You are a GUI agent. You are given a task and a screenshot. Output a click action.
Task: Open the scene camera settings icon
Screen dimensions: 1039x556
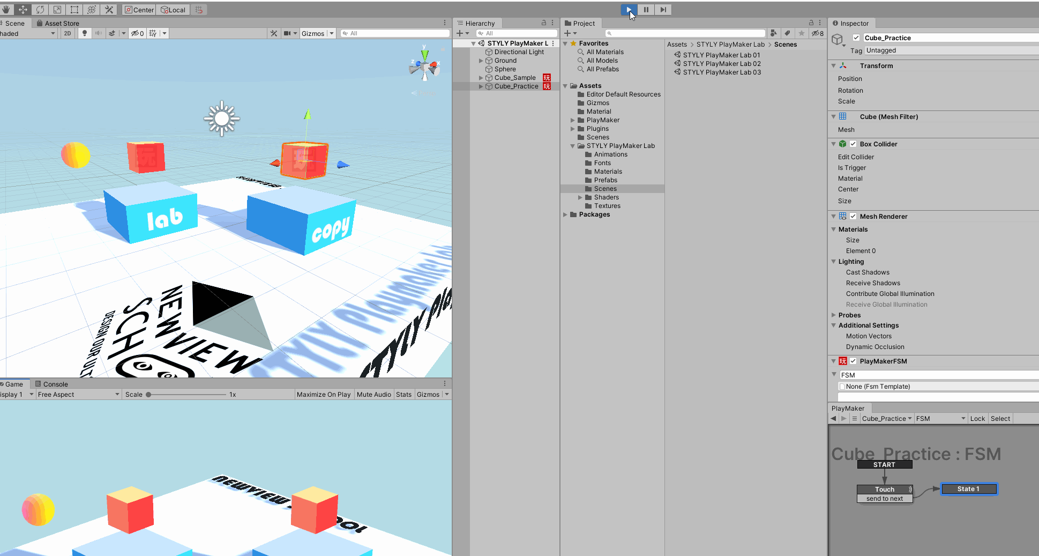pyautogui.click(x=287, y=33)
